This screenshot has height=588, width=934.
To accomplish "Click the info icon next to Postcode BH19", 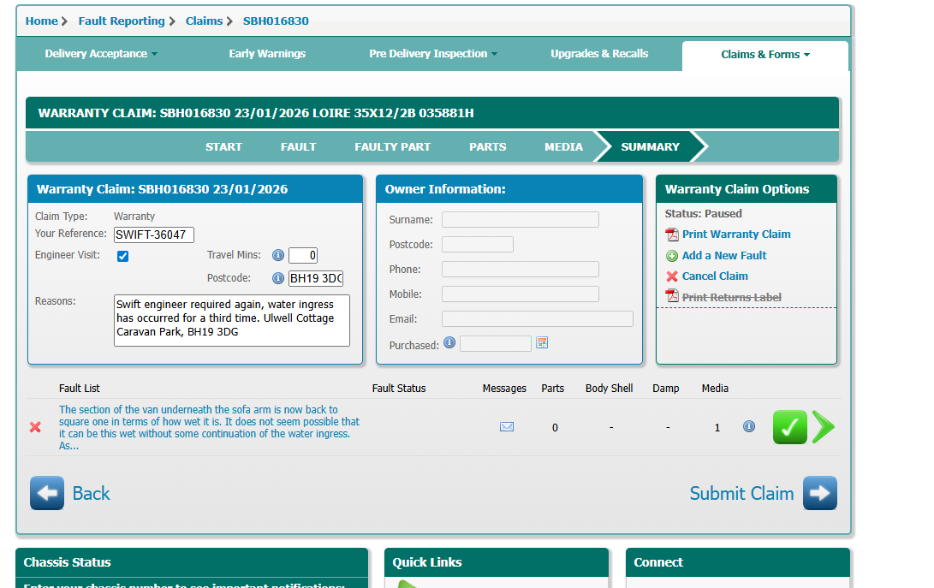I will [278, 278].
